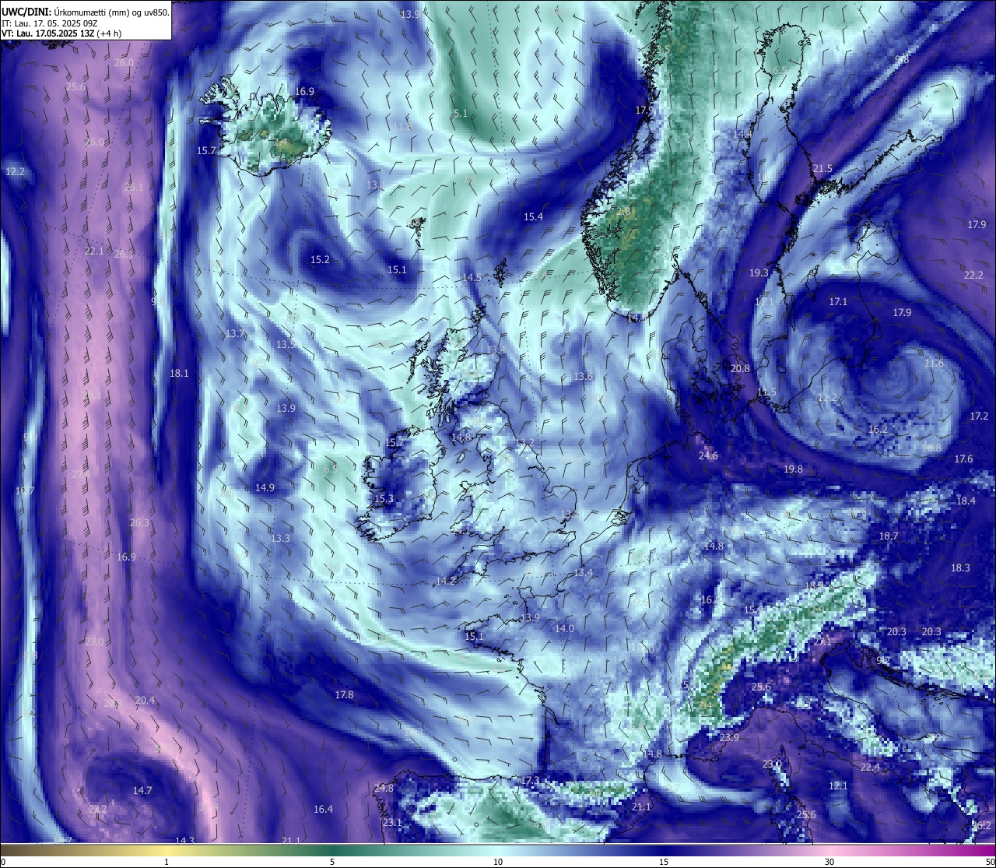Click the 23.0 value label
Screen dimensions: 996x868
click(771, 764)
